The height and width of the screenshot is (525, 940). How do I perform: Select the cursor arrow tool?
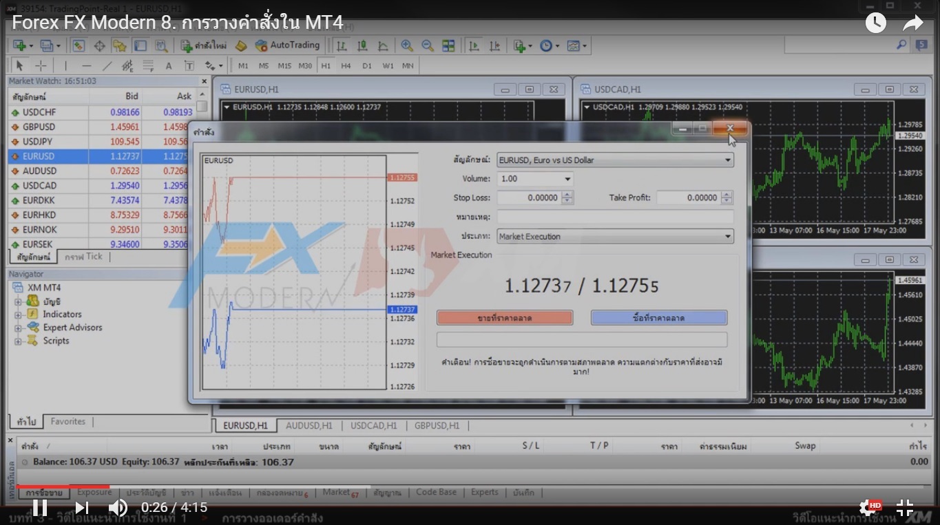19,66
